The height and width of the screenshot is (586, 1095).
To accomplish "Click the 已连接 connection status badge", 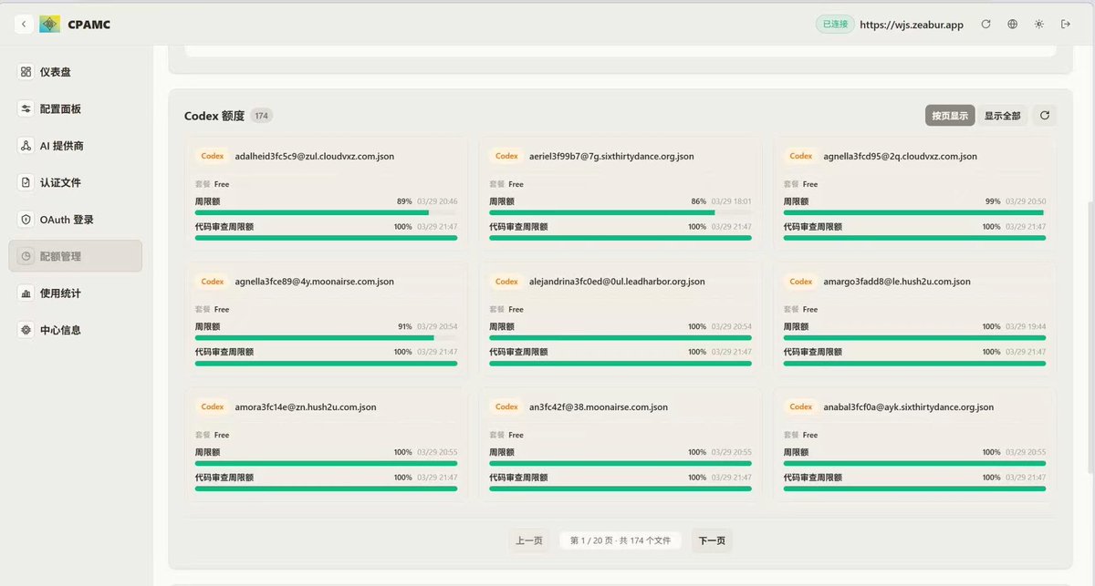I will [835, 25].
